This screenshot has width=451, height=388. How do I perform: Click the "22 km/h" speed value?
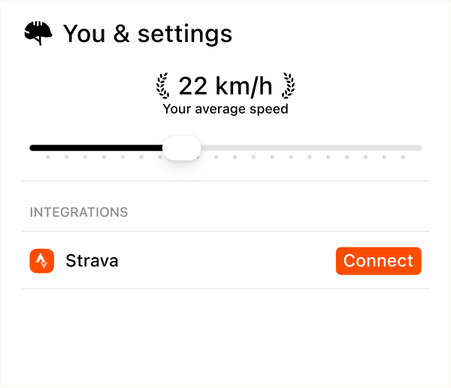225,86
